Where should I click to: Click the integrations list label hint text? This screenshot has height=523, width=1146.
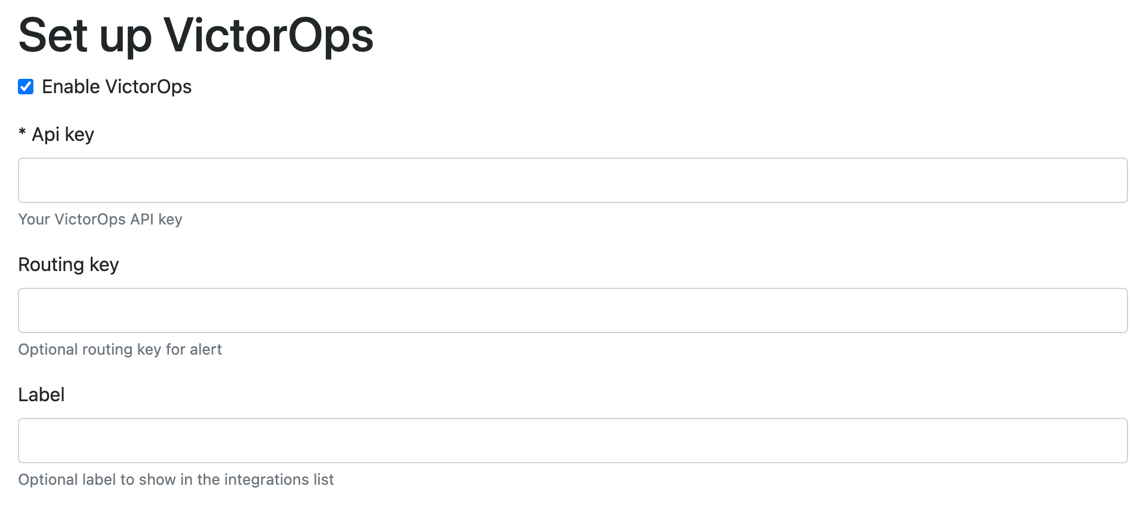pos(176,480)
